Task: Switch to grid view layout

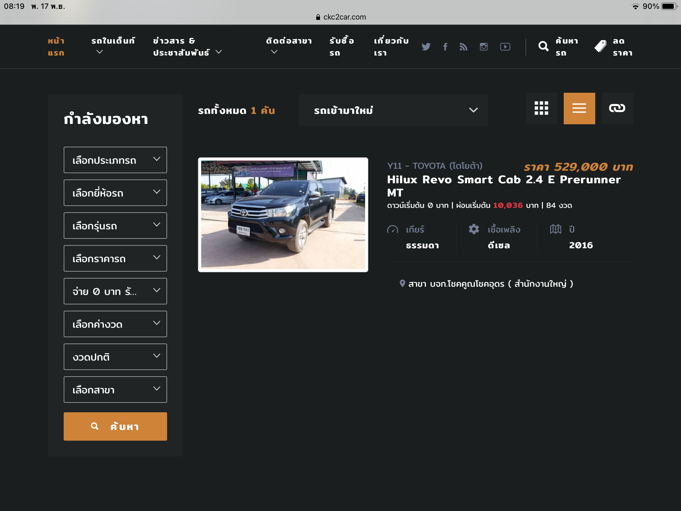Action: coord(541,108)
